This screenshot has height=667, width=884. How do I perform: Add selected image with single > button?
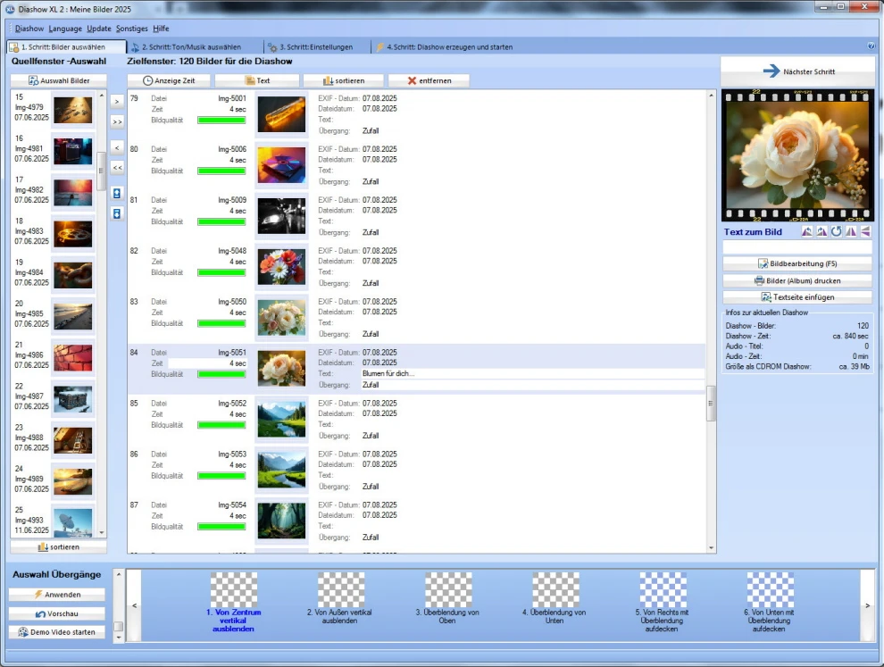tap(117, 102)
